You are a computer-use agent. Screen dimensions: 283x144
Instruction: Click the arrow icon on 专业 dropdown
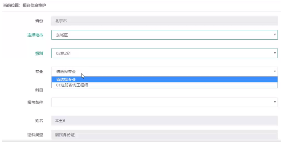(x=275, y=71)
